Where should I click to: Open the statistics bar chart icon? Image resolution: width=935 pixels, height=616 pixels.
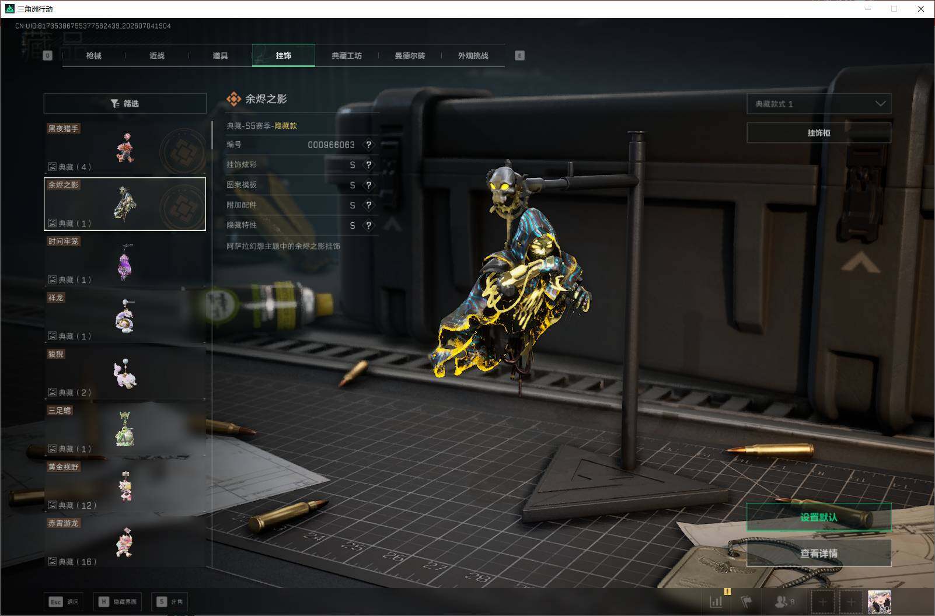[716, 601]
